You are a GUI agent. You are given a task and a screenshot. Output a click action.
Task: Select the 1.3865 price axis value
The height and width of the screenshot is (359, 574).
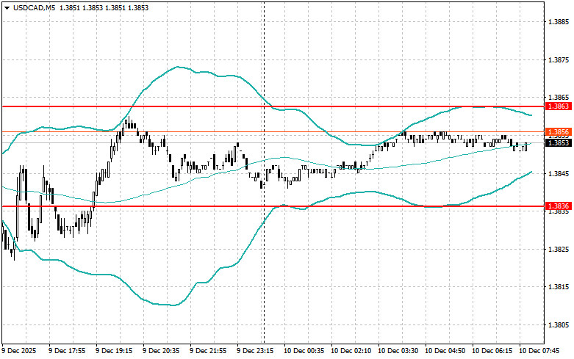pyautogui.click(x=559, y=98)
